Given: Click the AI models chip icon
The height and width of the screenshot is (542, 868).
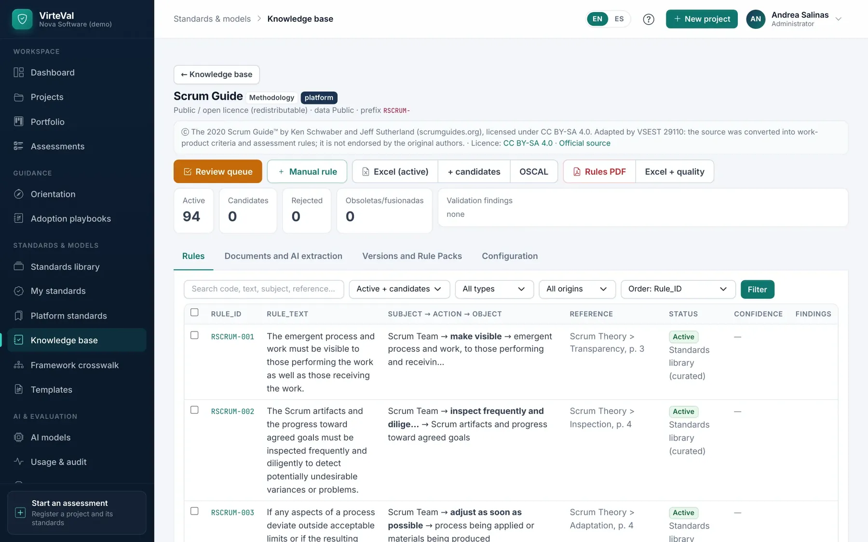Looking at the screenshot, I should [19, 437].
